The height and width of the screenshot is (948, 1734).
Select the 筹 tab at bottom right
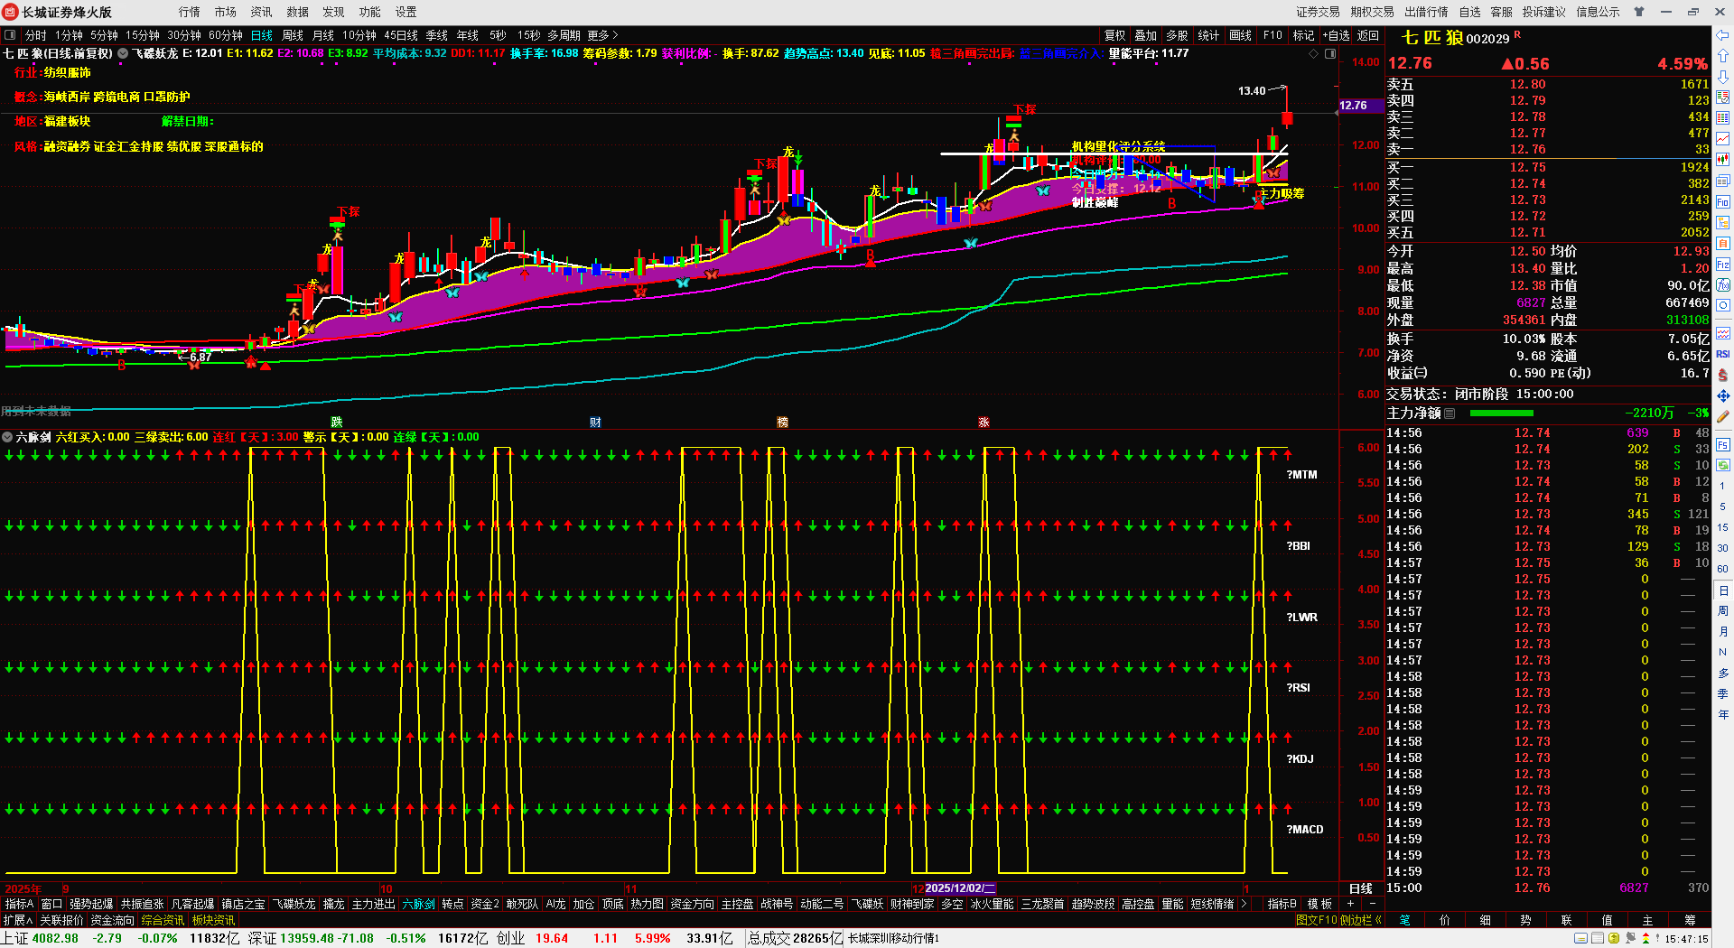[1690, 920]
